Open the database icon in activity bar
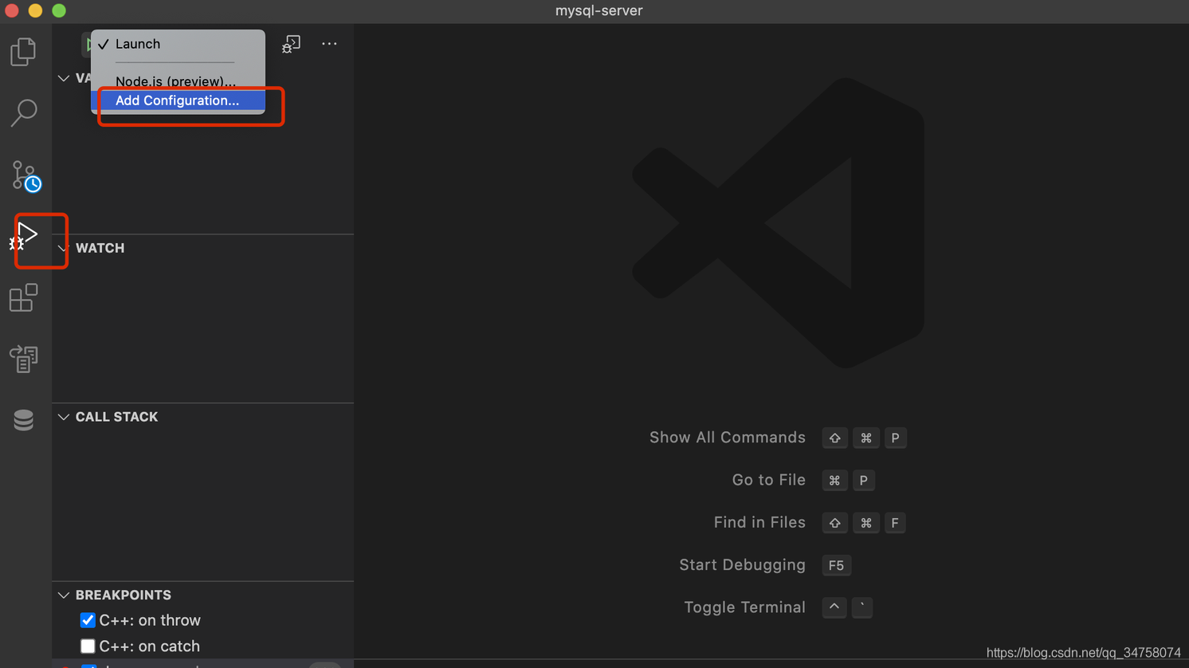1189x668 pixels. pyautogui.click(x=23, y=419)
